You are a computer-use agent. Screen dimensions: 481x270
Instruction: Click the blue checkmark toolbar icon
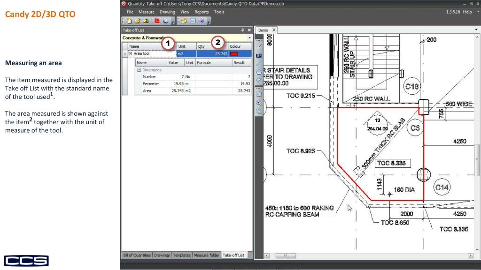click(201, 21)
